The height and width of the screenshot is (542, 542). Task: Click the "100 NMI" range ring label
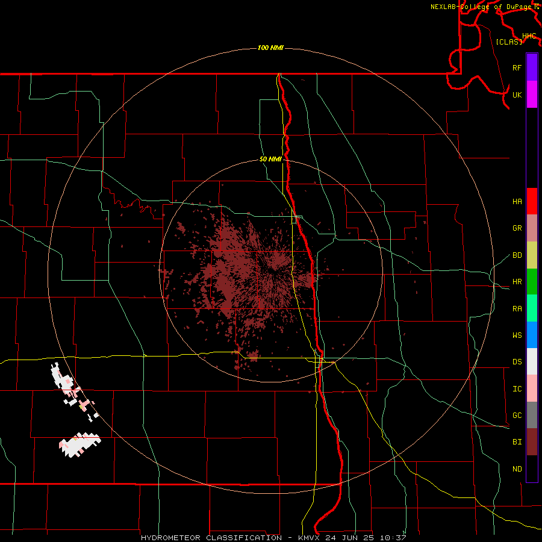[270, 48]
